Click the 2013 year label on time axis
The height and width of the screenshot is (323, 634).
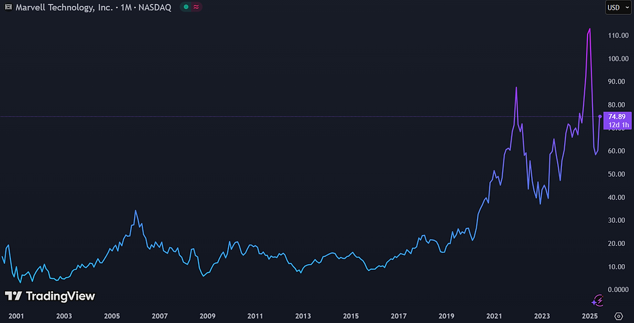303,316
